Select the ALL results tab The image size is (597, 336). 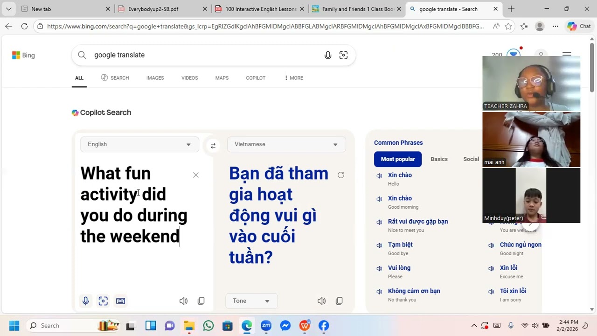tap(79, 78)
